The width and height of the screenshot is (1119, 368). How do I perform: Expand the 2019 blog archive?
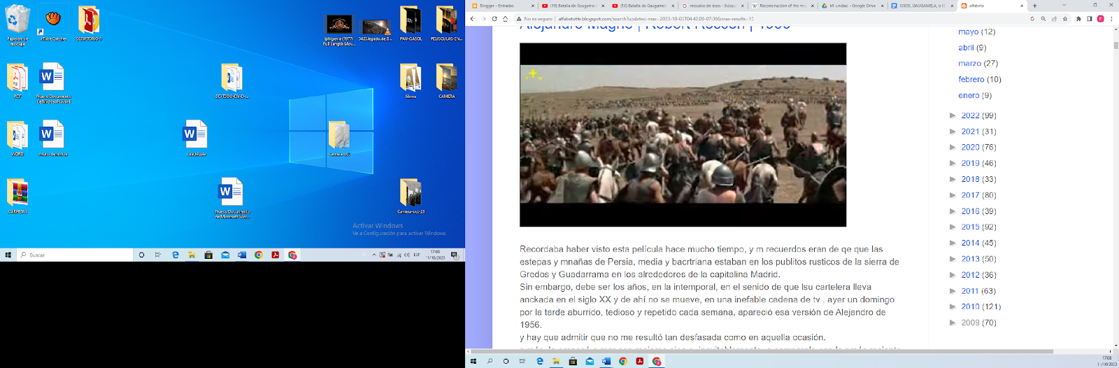(x=953, y=163)
